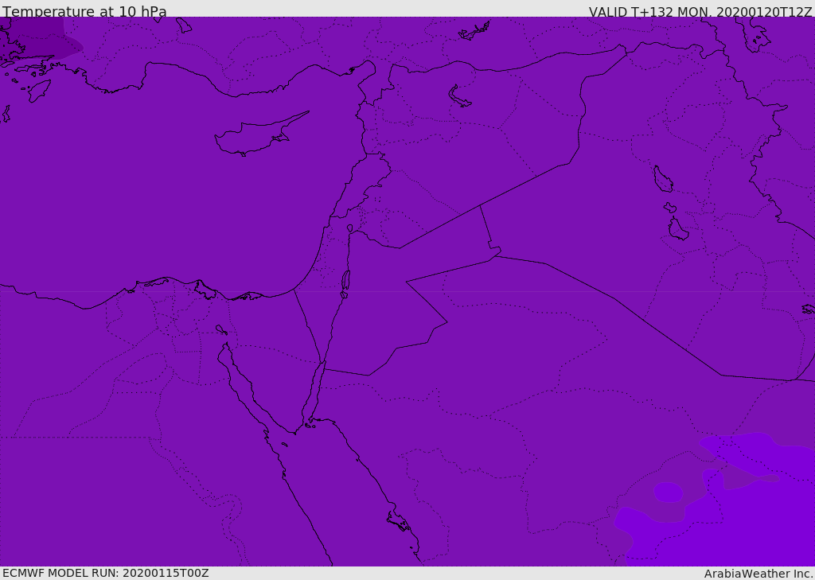This screenshot has height=580, width=815.
Task: Click the 'VALID T+132 MON. 20200120T12Z' label
Action: pyautogui.click(x=700, y=12)
